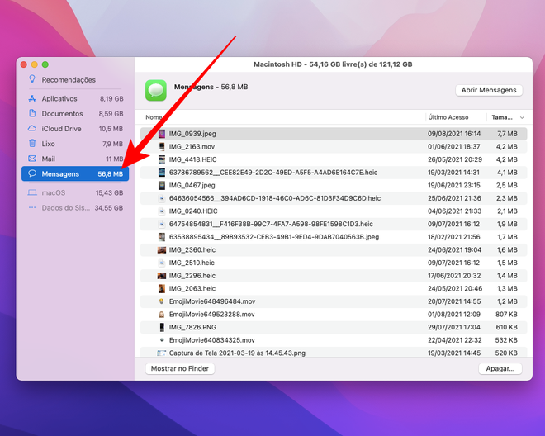Click the Documentos page icon
545x436 pixels.
(32, 113)
